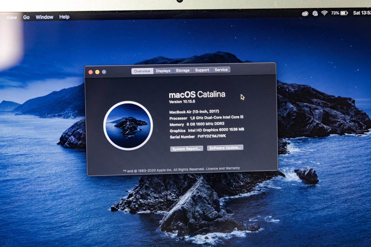The image size is (371, 247).
Task: Click the System Report button
Action: [x=187, y=149]
